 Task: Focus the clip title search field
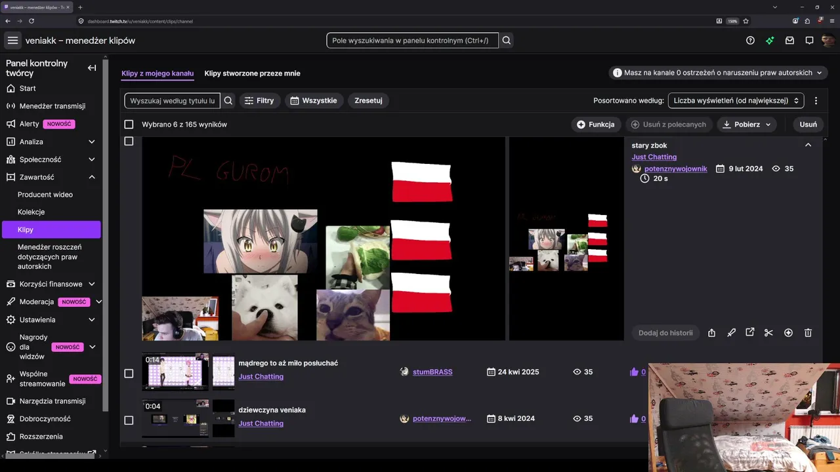tap(173, 101)
